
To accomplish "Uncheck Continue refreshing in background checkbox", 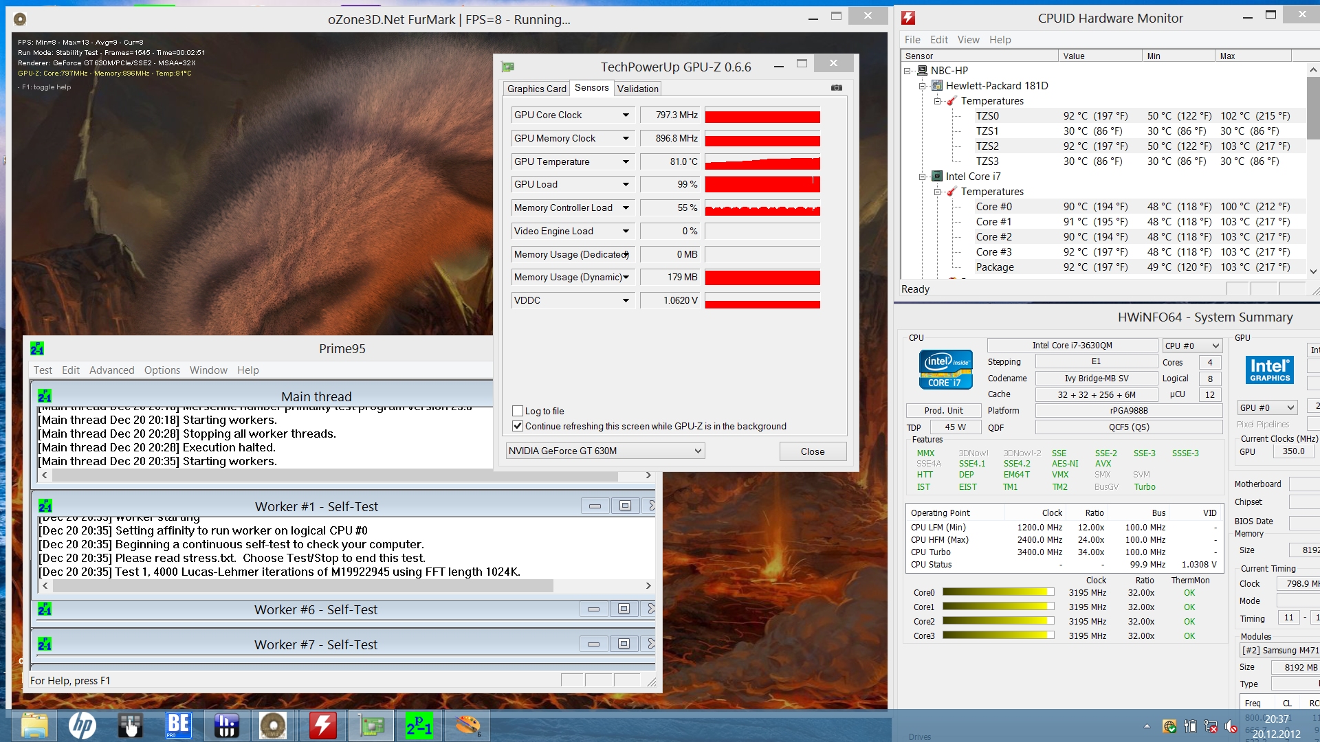I will click(518, 426).
